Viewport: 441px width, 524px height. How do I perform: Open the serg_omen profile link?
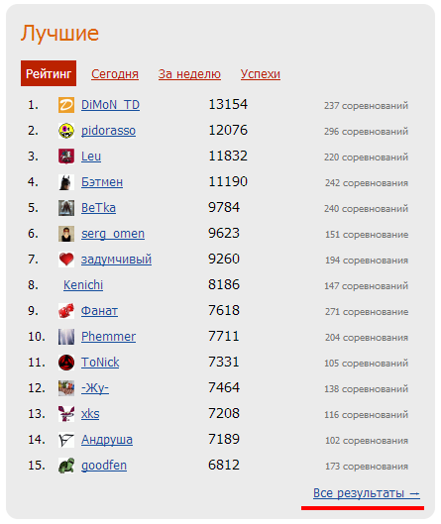[113, 234]
